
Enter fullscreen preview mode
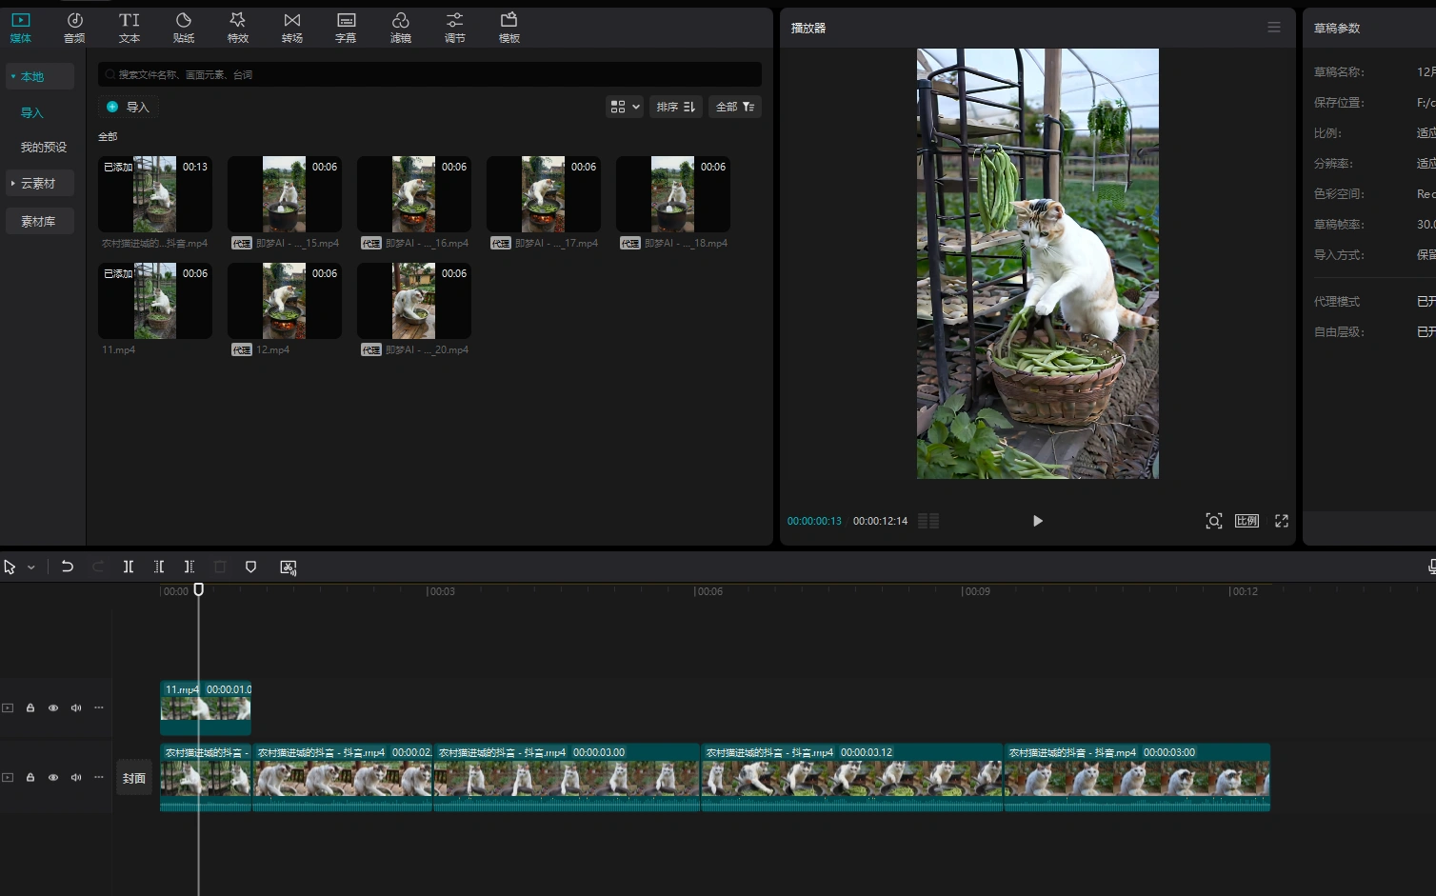[x=1282, y=521]
